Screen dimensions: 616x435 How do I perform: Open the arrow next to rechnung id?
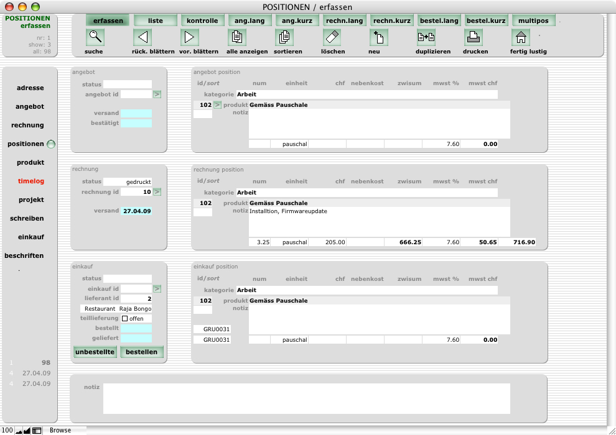coord(157,192)
